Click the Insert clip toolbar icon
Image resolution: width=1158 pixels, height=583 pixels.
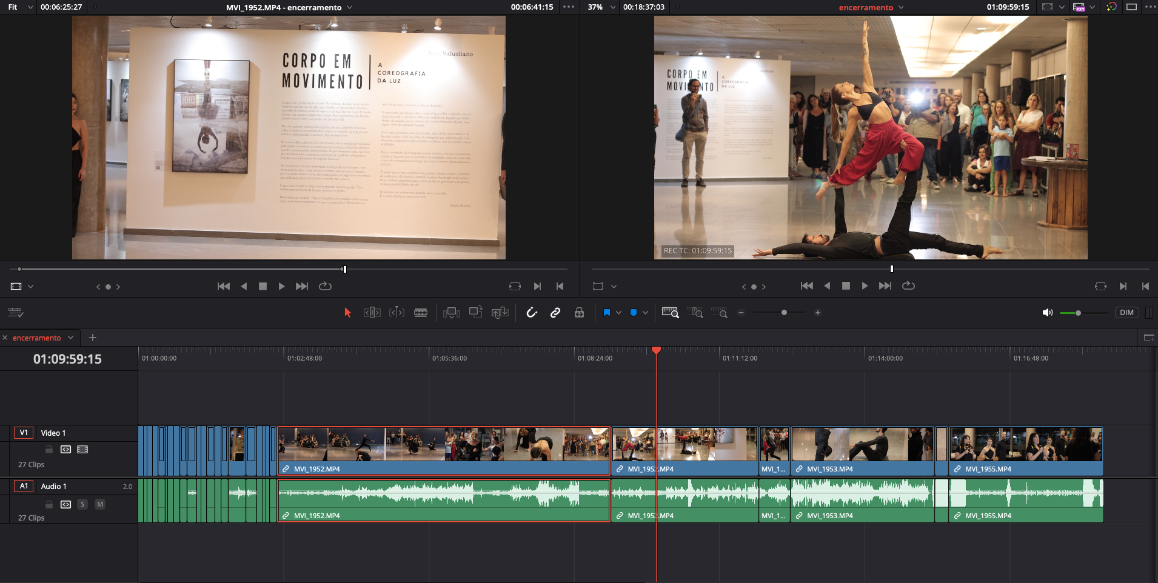(x=452, y=313)
